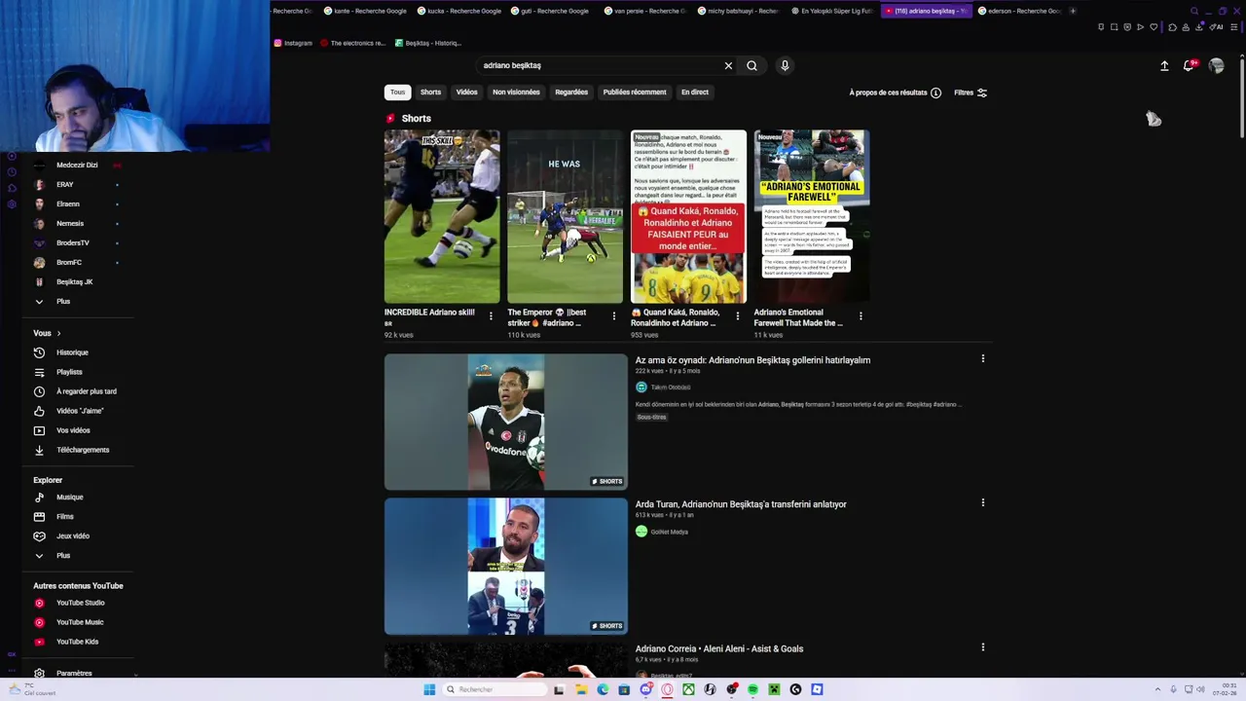Open the Medcezir Dizi subscription
This screenshot has height=701, width=1246.
point(77,165)
